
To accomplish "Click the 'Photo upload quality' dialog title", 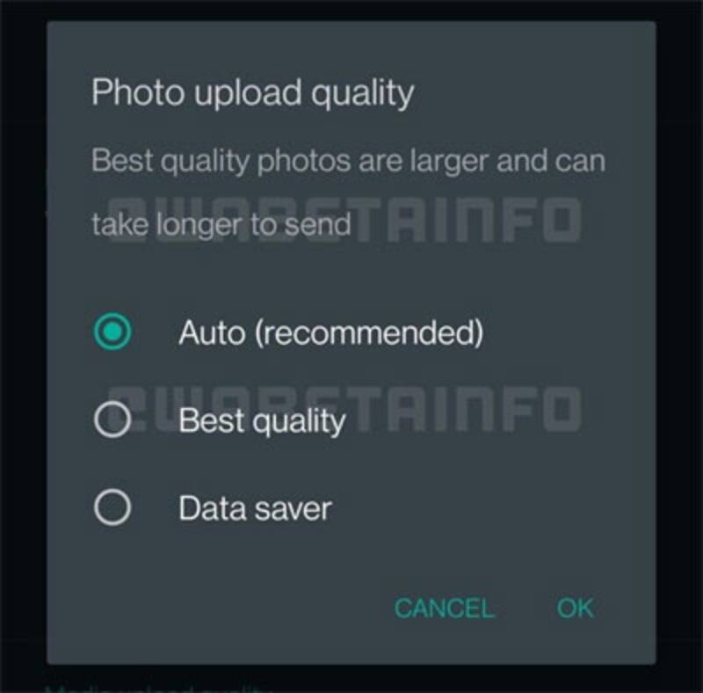I will pyautogui.click(x=253, y=93).
